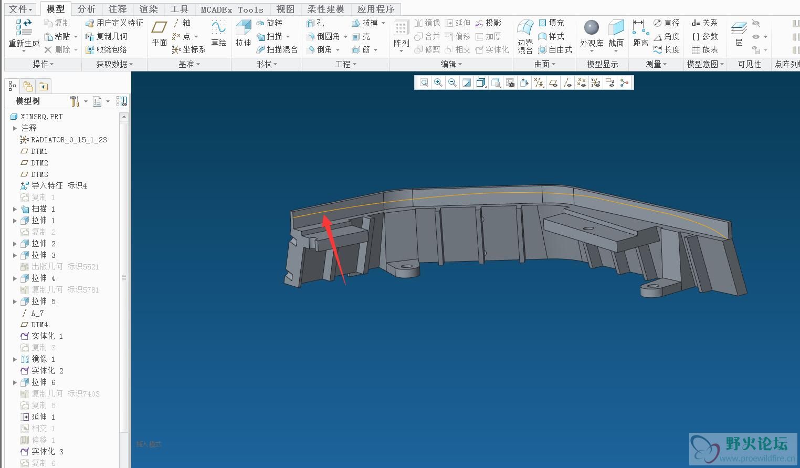Viewport: 800px width, 468px height.
Task: Open the display style cube in graphics toolbar
Action: [481, 83]
